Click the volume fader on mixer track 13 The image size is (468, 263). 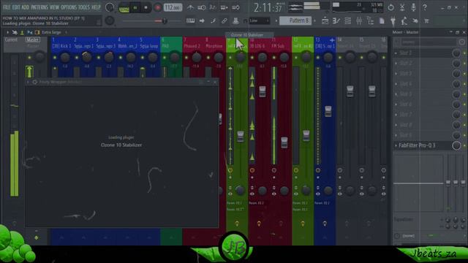tap(328, 111)
